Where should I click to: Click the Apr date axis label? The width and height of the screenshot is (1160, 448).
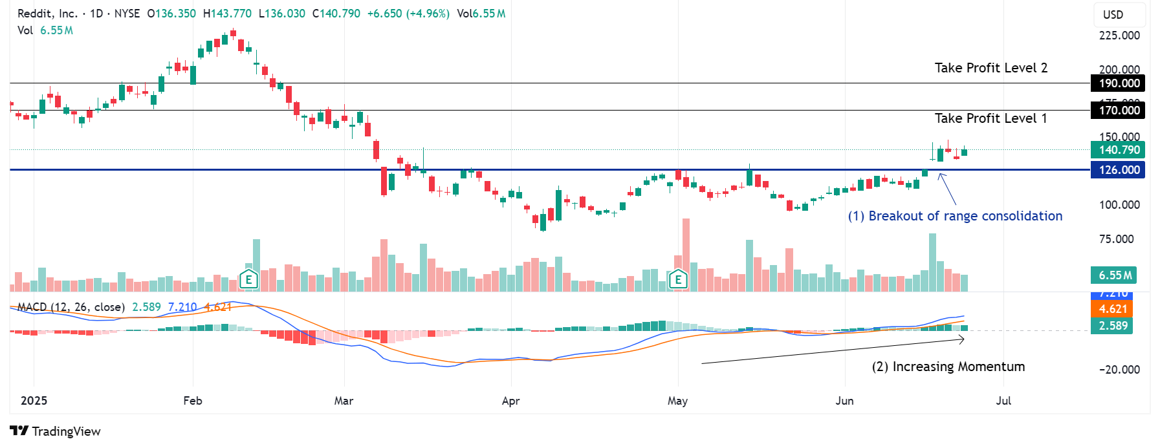tap(511, 401)
